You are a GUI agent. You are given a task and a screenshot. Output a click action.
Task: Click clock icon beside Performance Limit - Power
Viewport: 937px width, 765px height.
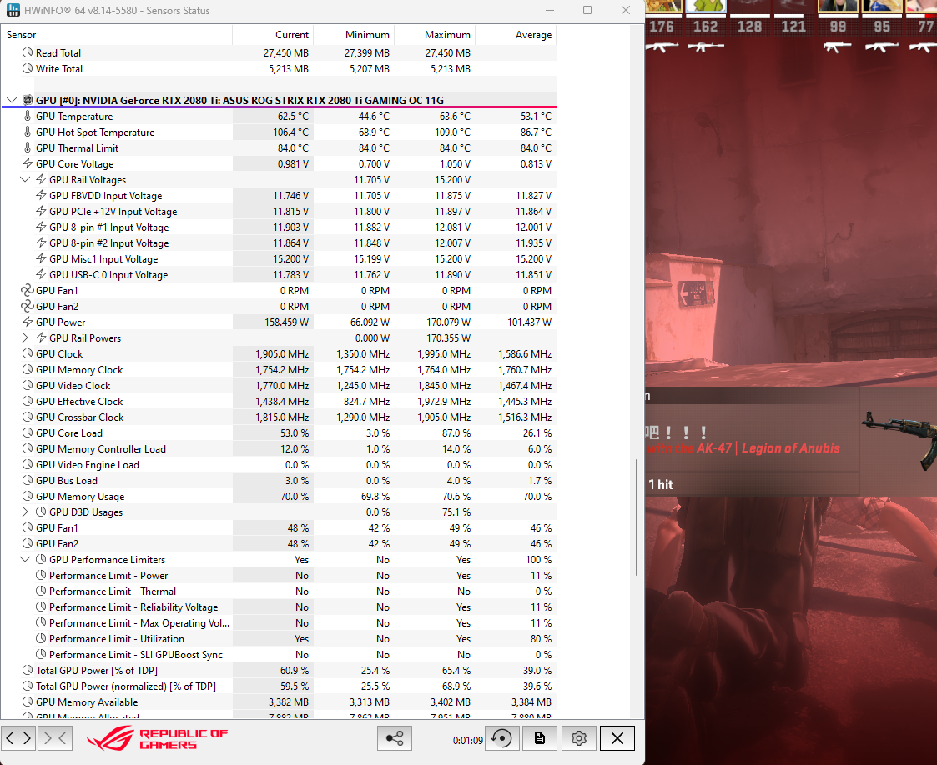(41, 575)
